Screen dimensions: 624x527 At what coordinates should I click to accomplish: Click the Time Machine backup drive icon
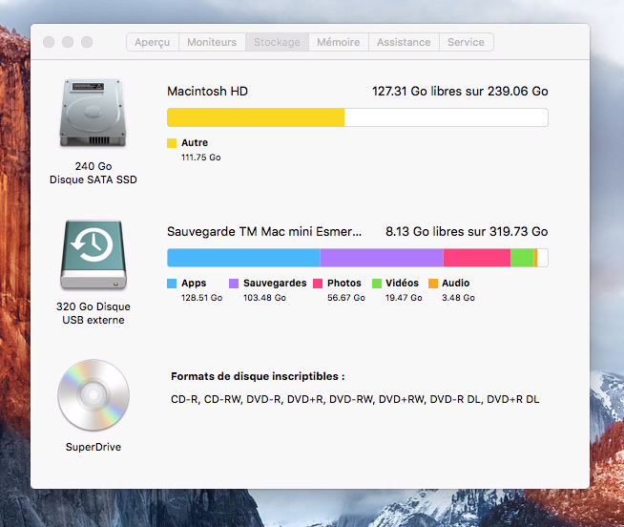pos(94,255)
